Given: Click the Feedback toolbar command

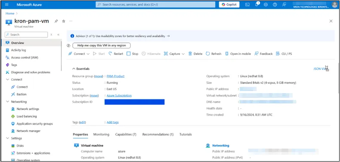Looking at the screenshot, I should pos(263,54).
